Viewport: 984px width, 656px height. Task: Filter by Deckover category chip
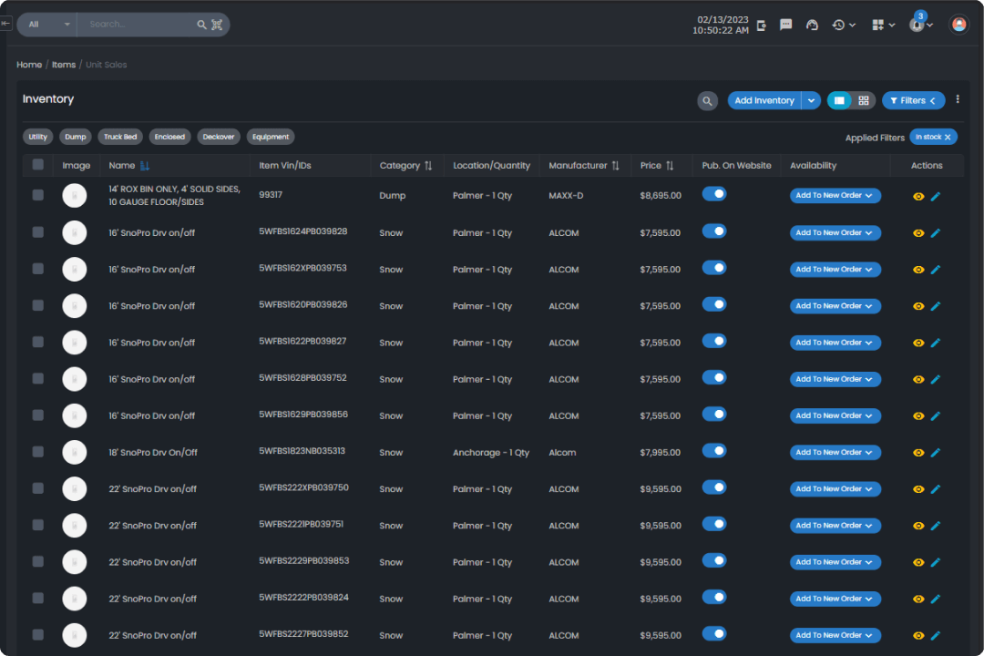tap(219, 137)
